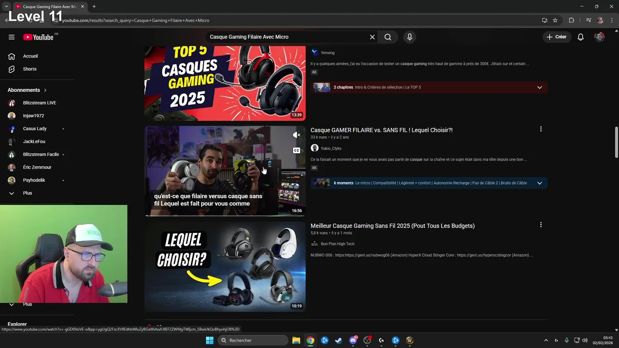Clear the search query with the X
The height and width of the screenshot is (348, 619).
click(x=372, y=37)
